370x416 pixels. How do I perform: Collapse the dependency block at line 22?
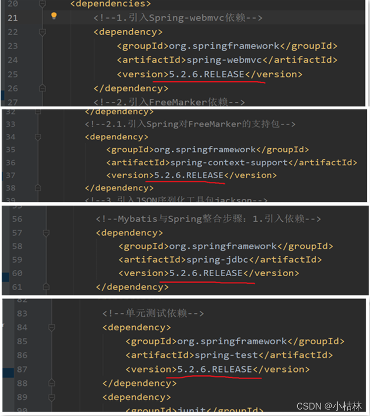43,32
